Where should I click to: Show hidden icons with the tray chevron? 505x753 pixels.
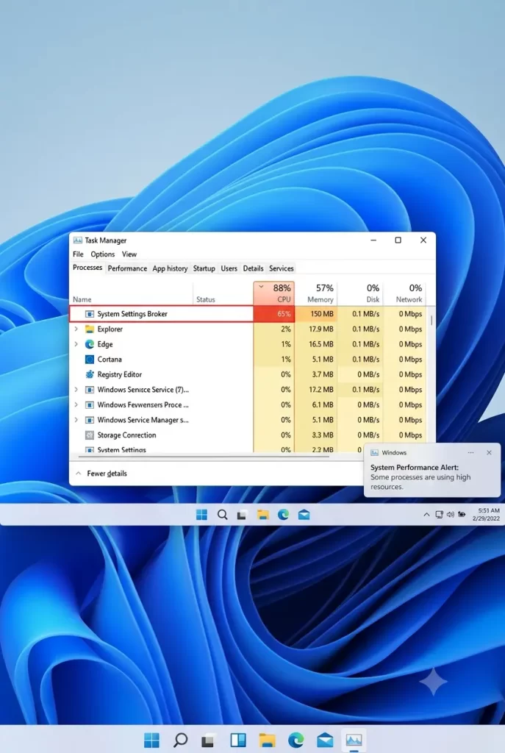(426, 514)
